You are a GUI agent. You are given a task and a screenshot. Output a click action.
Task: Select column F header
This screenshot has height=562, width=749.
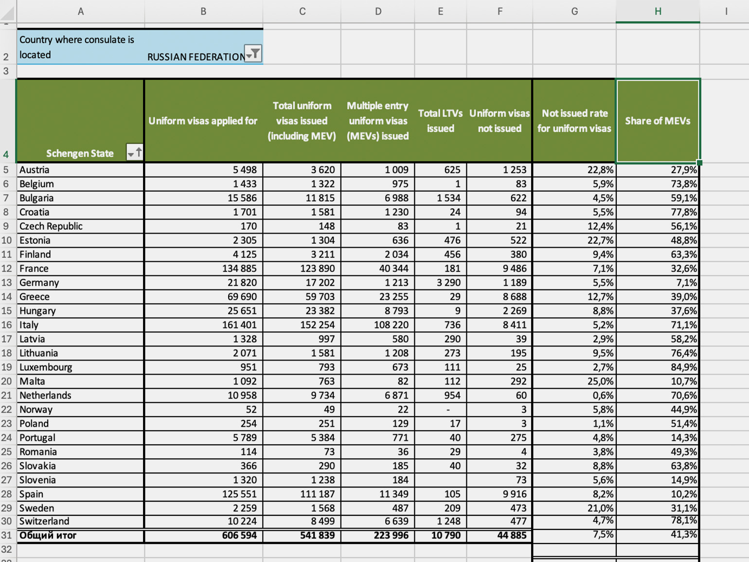tap(499, 11)
